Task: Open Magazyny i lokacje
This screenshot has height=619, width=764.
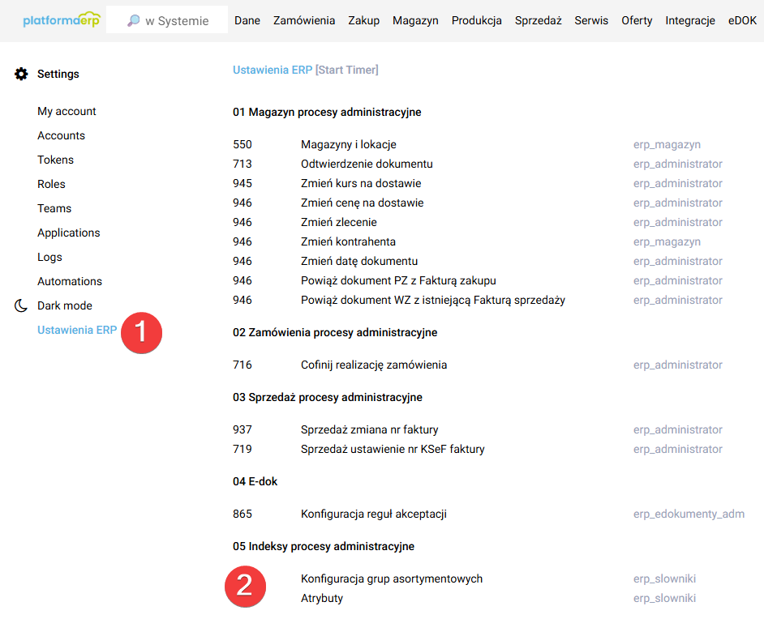Action: tap(349, 144)
